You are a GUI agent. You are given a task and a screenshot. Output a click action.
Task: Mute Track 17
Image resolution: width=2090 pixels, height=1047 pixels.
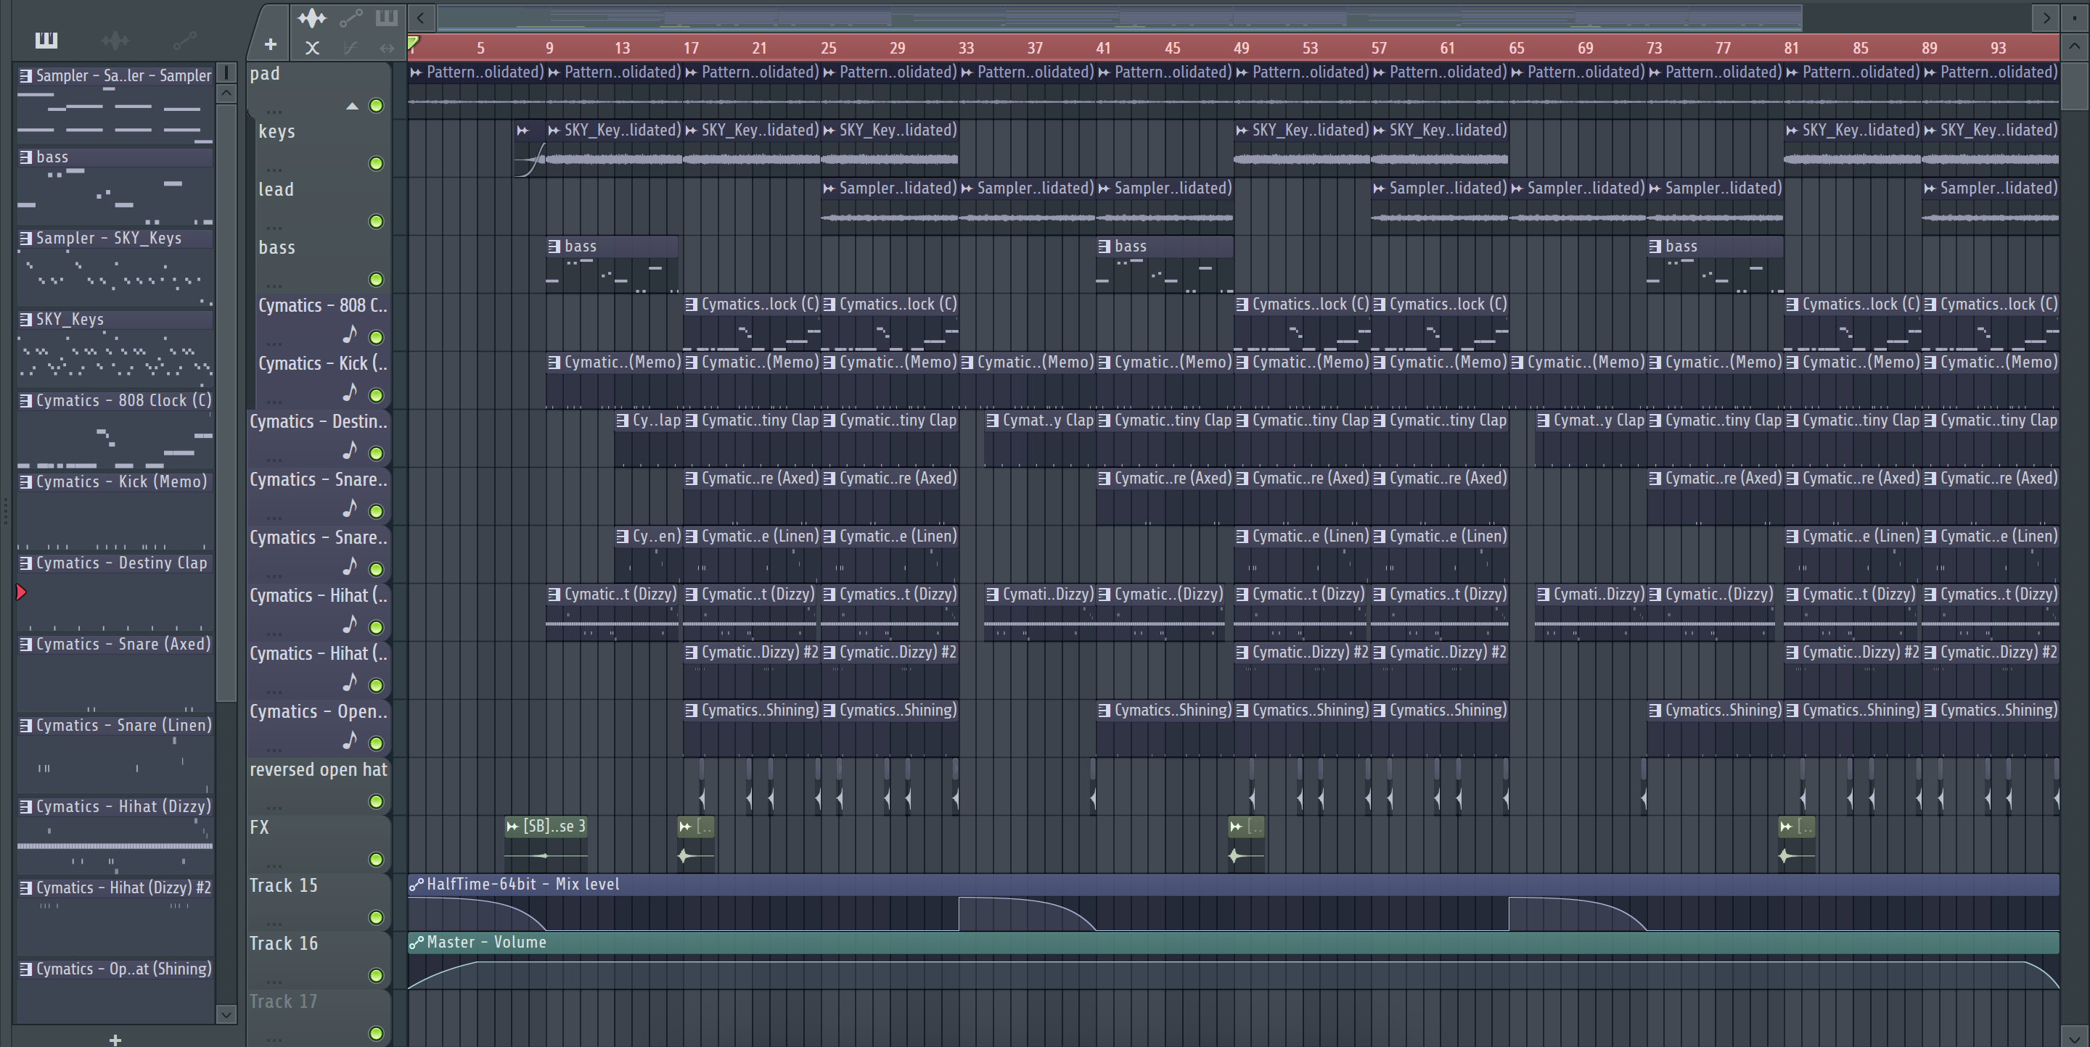click(x=376, y=1033)
